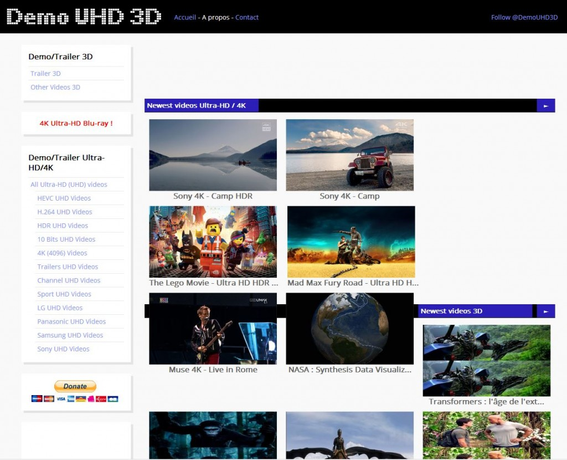Click 'The Lego Movie - Ultra HD HDR' title
This screenshot has height=460, width=567.
click(214, 283)
